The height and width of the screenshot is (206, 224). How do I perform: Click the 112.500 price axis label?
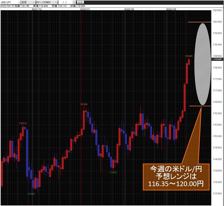tap(217, 193)
